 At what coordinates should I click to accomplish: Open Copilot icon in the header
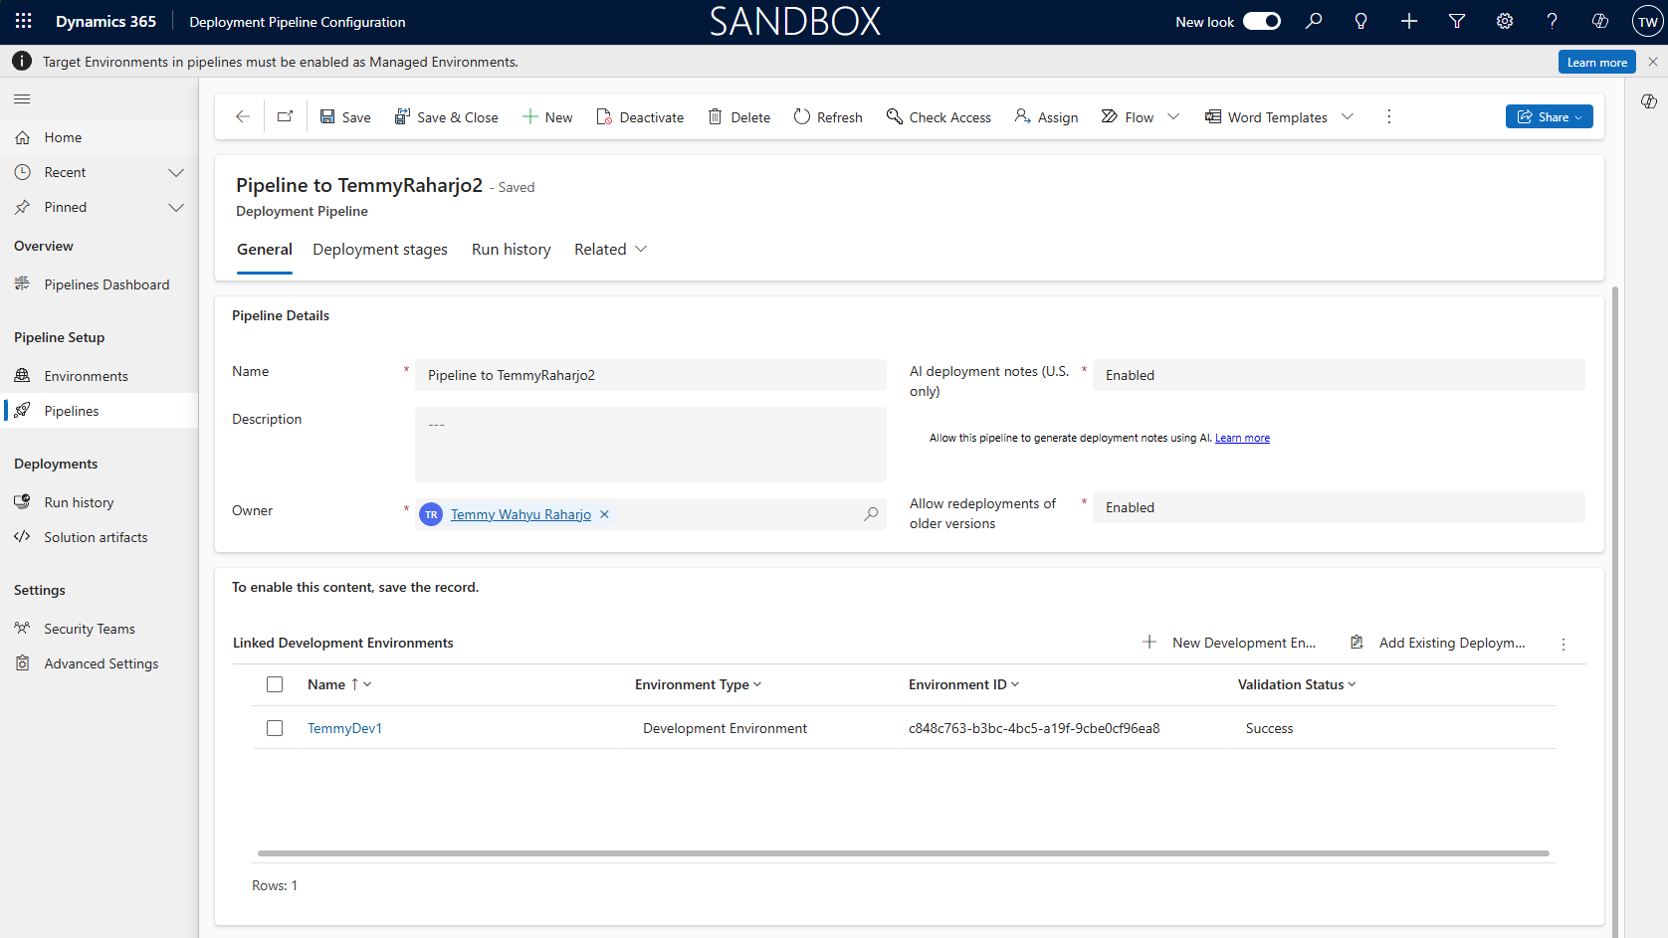(x=1600, y=21)
